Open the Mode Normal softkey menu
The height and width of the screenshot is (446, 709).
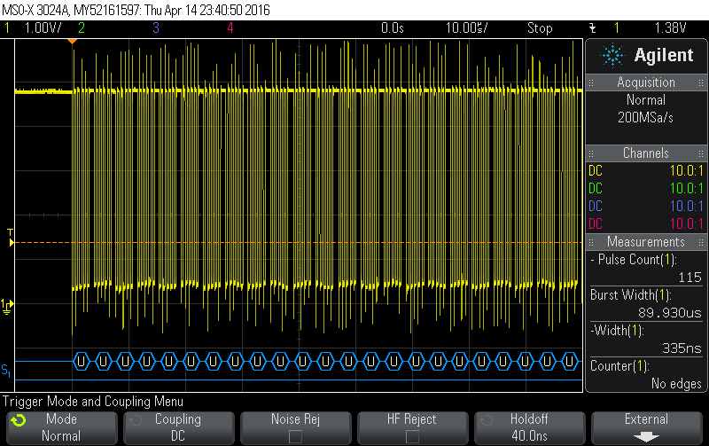[x=60, y=427]
